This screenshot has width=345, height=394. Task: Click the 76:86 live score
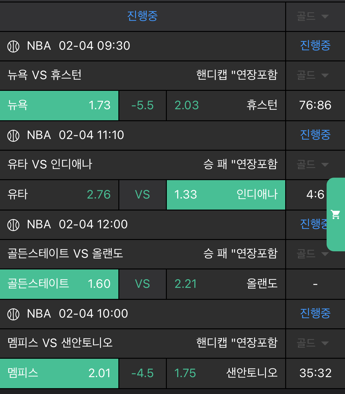coord(315,105)
